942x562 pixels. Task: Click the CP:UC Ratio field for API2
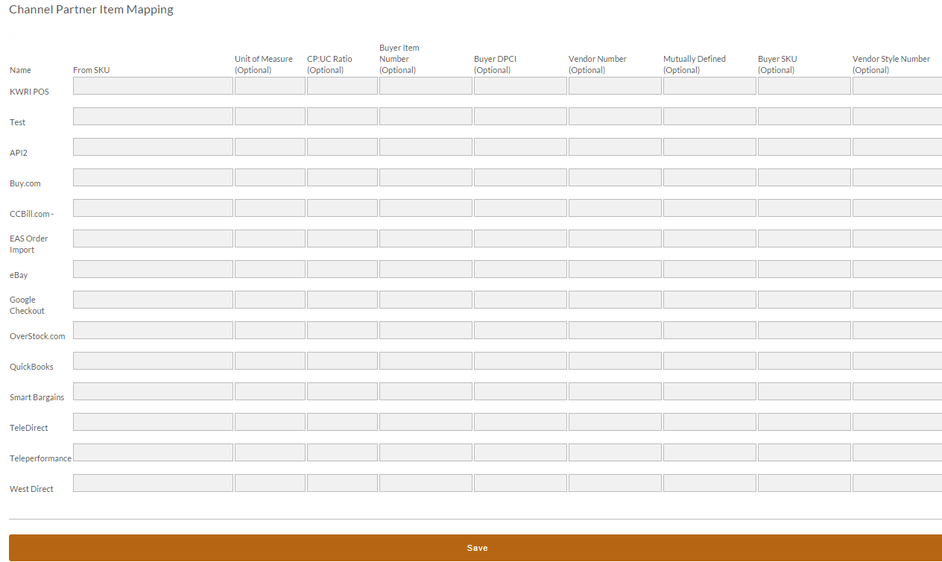[x=342, y=147]
